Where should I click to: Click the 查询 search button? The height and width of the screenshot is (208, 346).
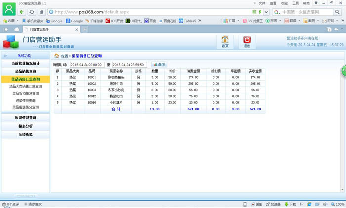(159, 64)
